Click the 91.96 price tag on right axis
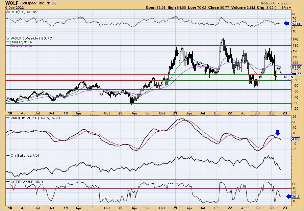Image resolution: width=304 pixels, height=211 pixels. [297, 67]
